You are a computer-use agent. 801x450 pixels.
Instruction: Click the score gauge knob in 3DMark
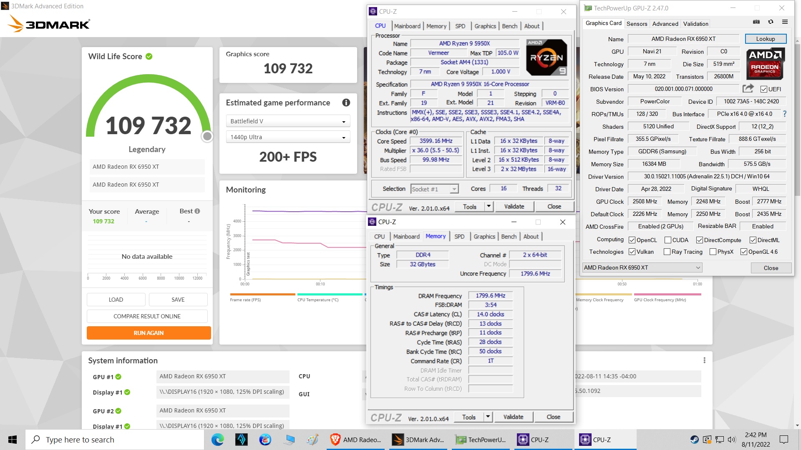[207, 136]
